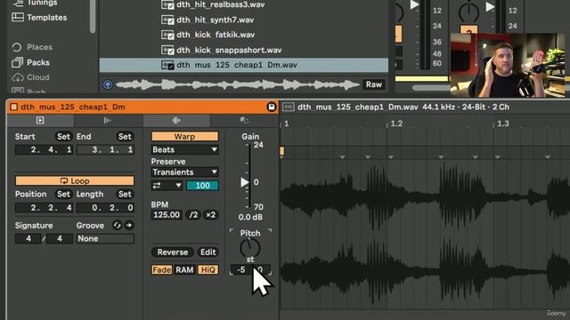Open Places section label

(39, 47)
